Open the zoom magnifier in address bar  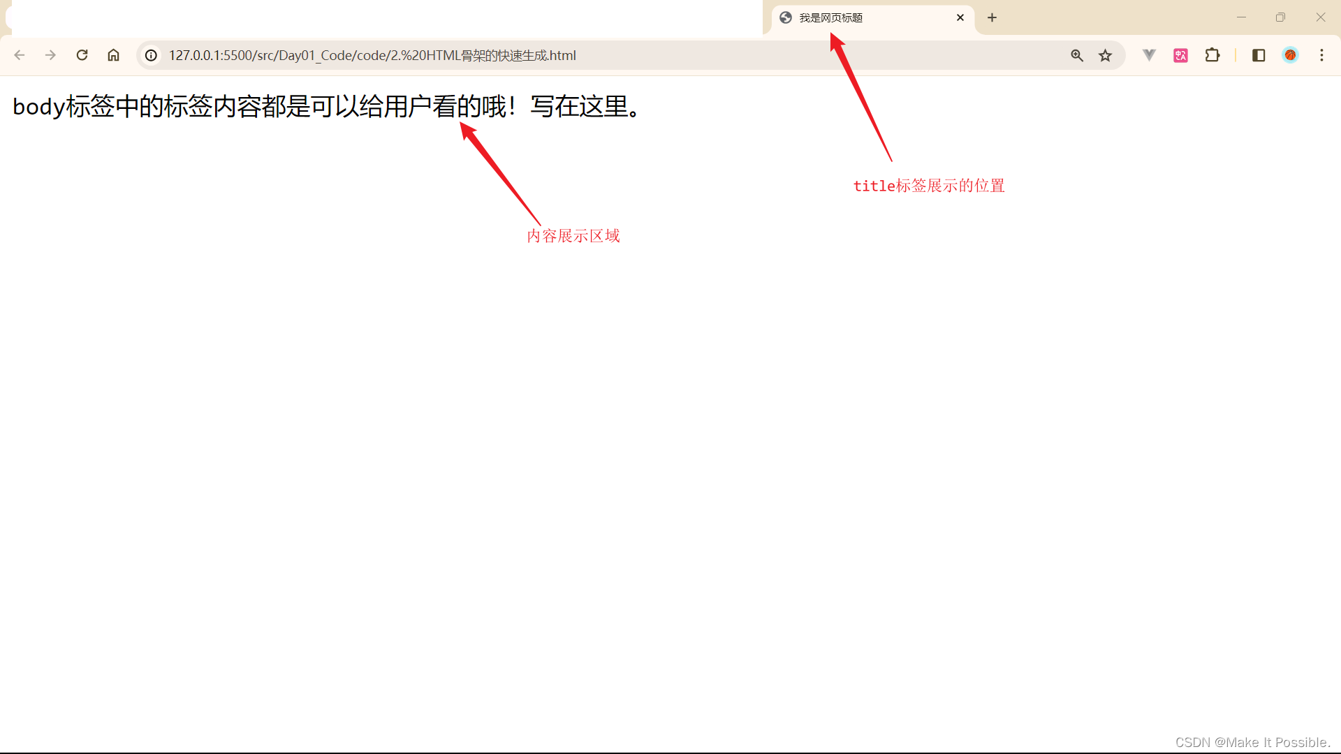pos(1077,55)
